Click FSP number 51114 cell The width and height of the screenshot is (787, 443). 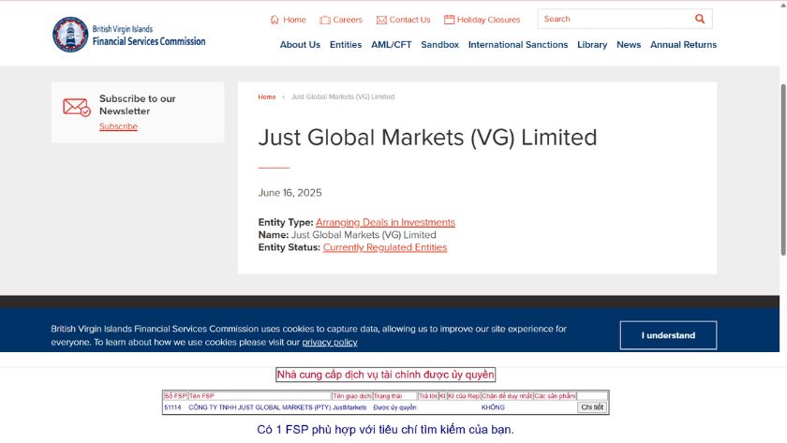pos(172,407)
